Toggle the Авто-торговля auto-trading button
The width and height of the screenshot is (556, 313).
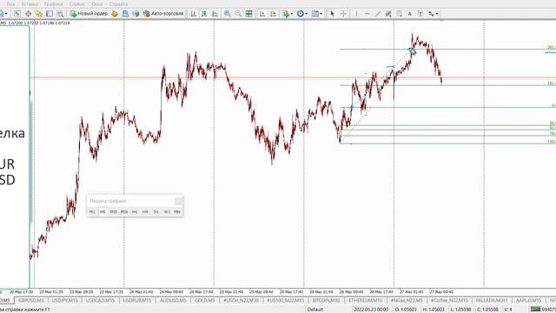(x=163, y=14)
